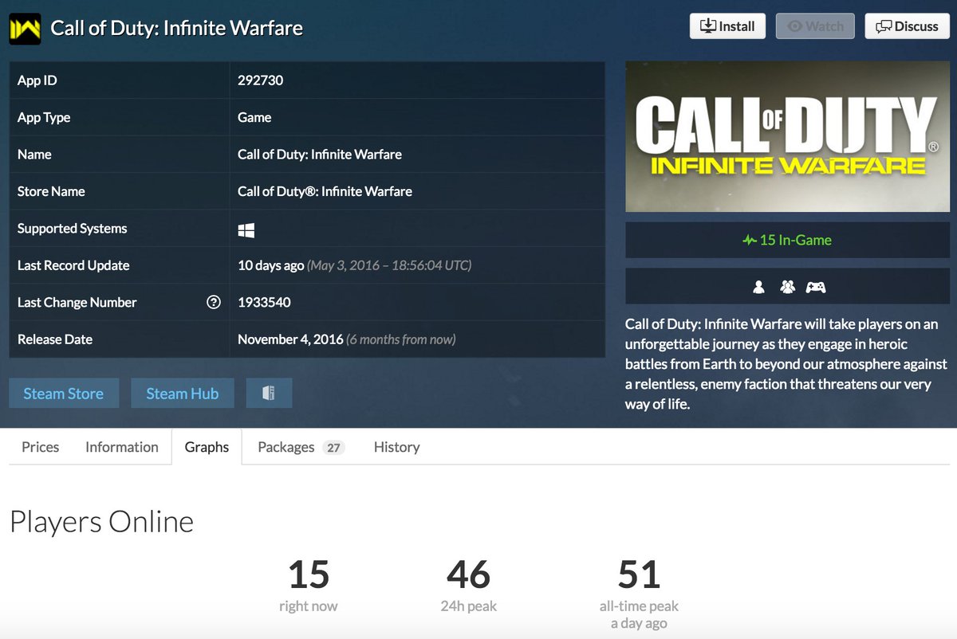Click the 'a day ago' all-time peak note
957x639 pixels.
tap(639, 623)
